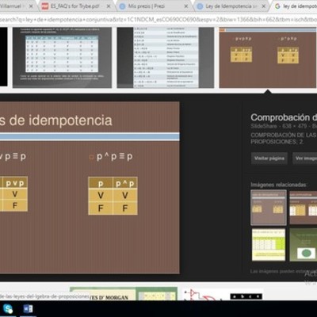Select the brown idempotencia result thumbnail
The height and width of the screenshot is (317, 317).
coord(268,57)
